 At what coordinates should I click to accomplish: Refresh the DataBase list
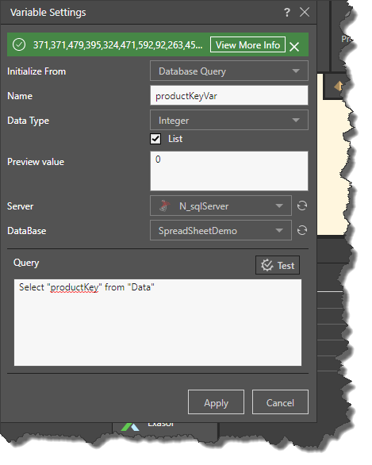coord(302,230)
